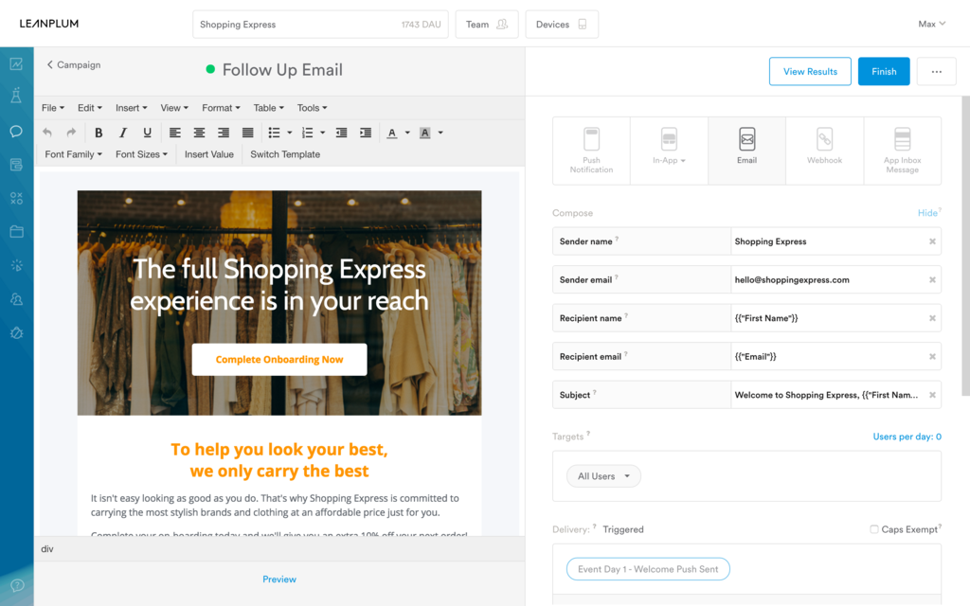Open the View menu
The width and height of the screenshot is (970, 606).
[x=174, y=108]
